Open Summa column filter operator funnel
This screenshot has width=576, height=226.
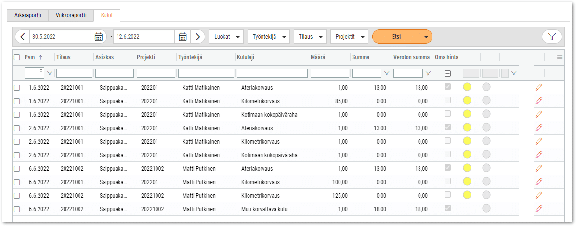click(386, 73)
